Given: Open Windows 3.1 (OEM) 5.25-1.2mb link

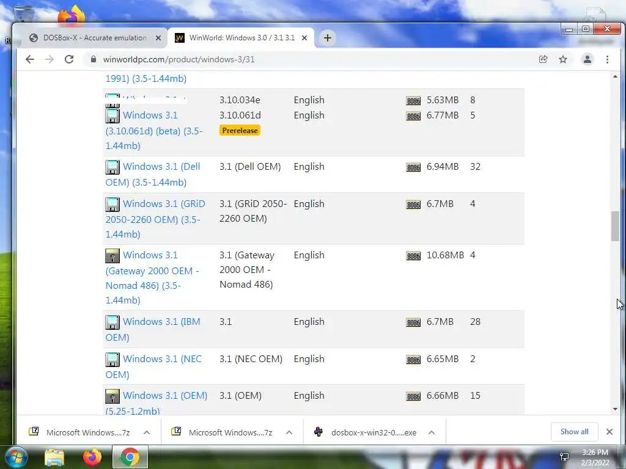Looking at the screenshot, I should click(x=156, y=403).
